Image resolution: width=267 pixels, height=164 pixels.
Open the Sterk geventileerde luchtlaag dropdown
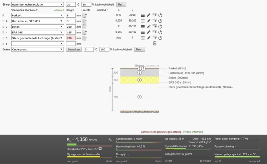click(x=37, y=38)
